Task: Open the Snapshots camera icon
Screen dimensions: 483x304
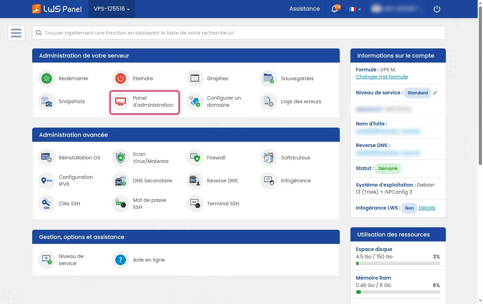Action: [47, 101]
